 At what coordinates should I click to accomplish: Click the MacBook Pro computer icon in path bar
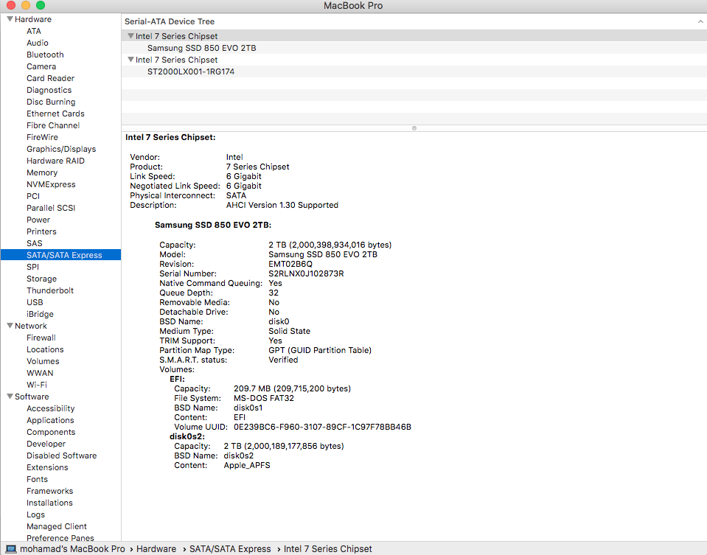[x=11, y=548]
